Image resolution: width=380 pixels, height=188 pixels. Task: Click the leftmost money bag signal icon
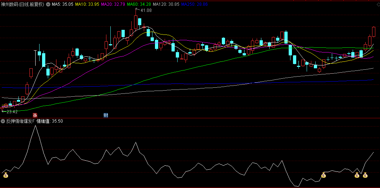pos(6,175)
